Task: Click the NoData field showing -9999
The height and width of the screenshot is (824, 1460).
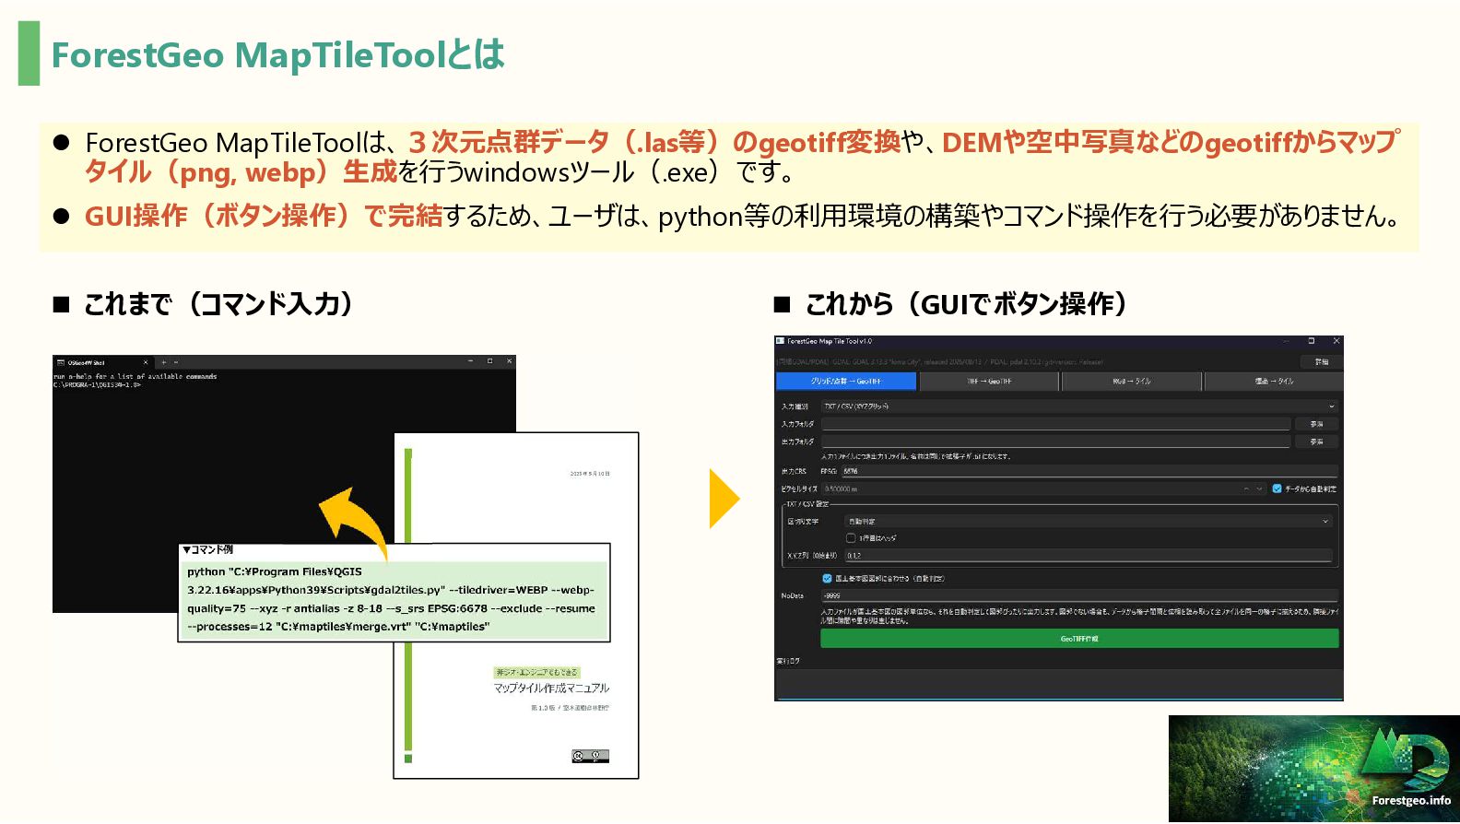Action: click(x=1079, y=596)
